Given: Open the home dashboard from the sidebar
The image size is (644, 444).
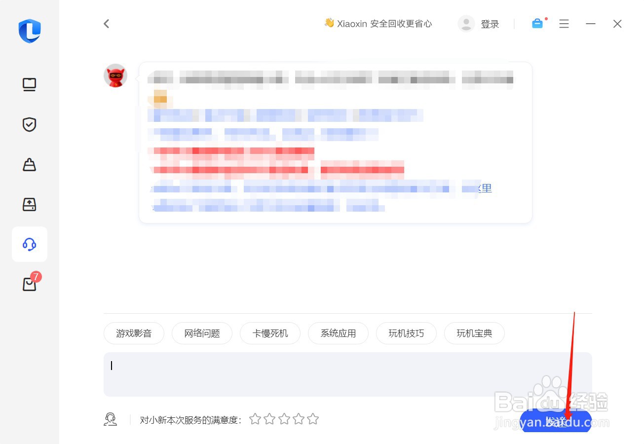Looking at the screenshot, I should coord(29,84).
